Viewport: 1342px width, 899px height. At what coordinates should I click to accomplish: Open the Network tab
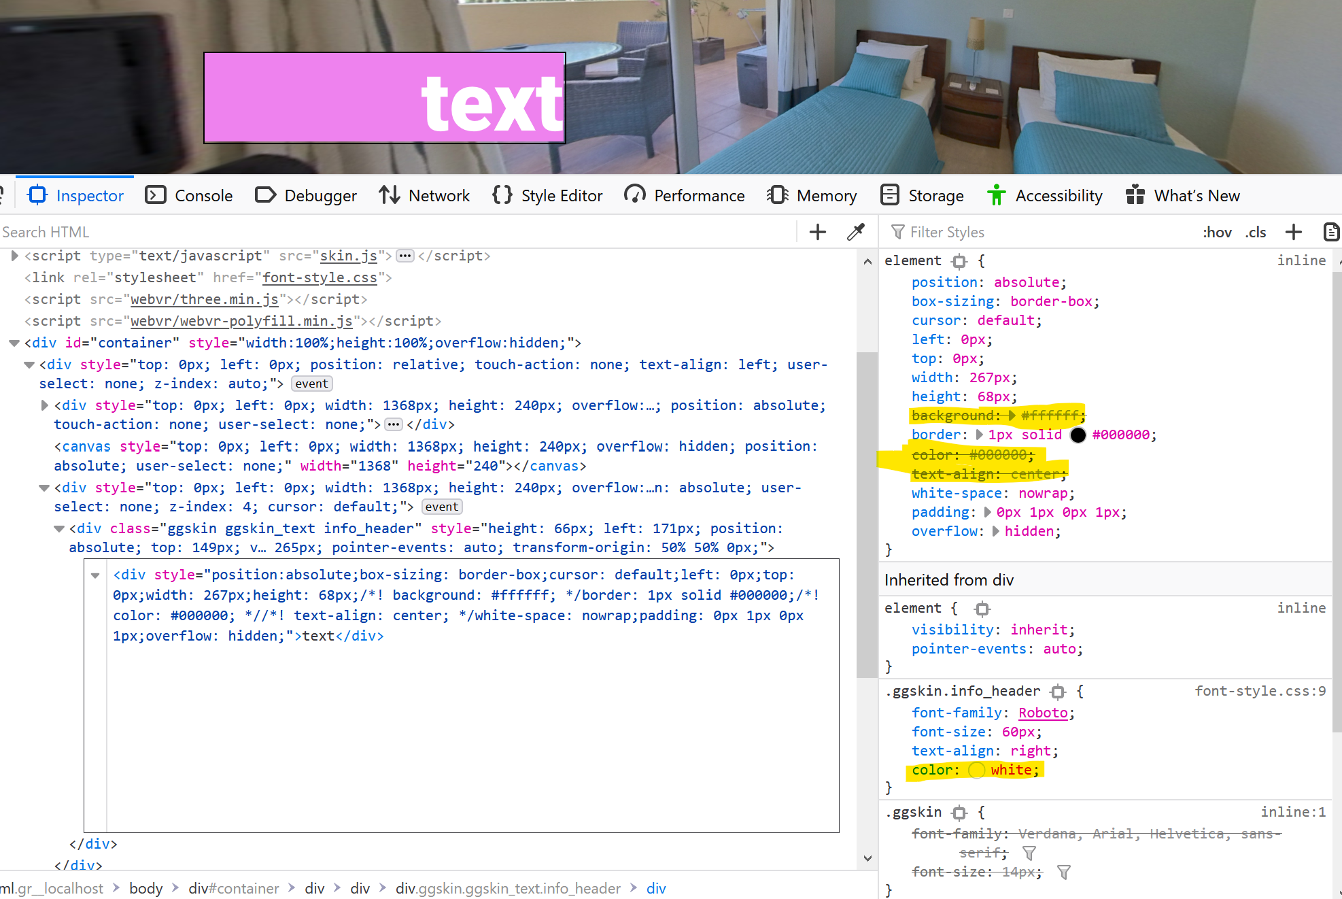coord(424,196)
